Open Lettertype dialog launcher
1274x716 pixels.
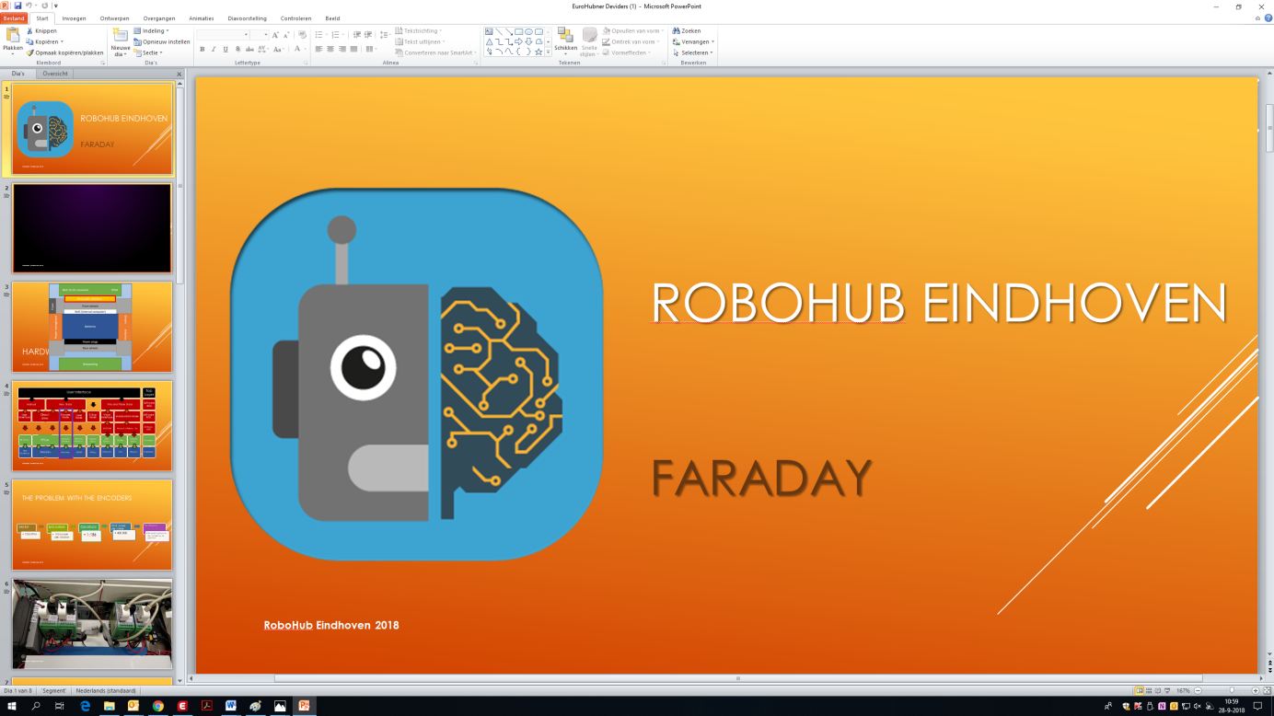(x=306, y=63)
